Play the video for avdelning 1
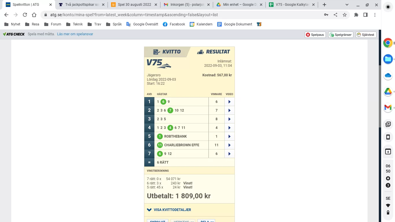The height and width of the screenshot is (222, 395). (x=229, y=101)
